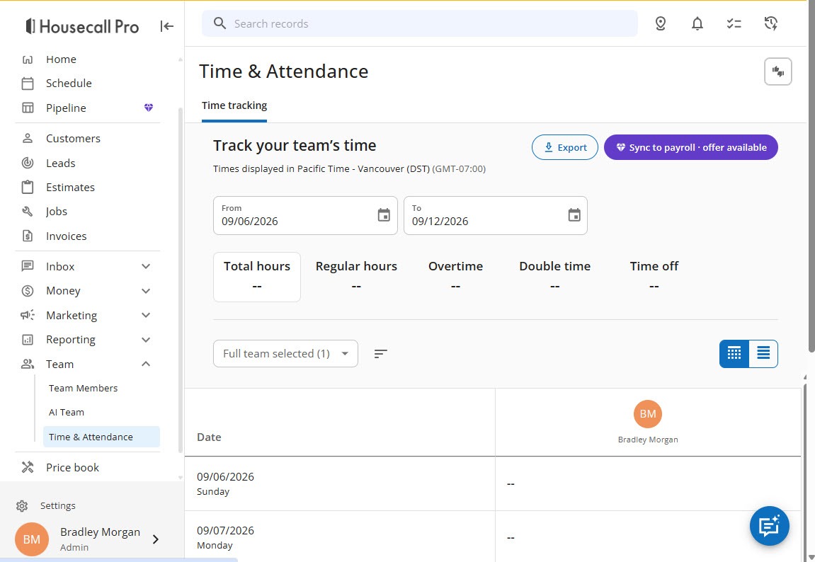Click the Invoices sidebar label
This screenshot has height=562, width=815.
tap(66, 236)
